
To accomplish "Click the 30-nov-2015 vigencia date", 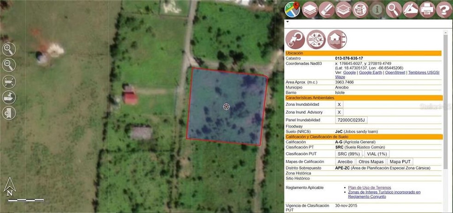I will [346, 206].
